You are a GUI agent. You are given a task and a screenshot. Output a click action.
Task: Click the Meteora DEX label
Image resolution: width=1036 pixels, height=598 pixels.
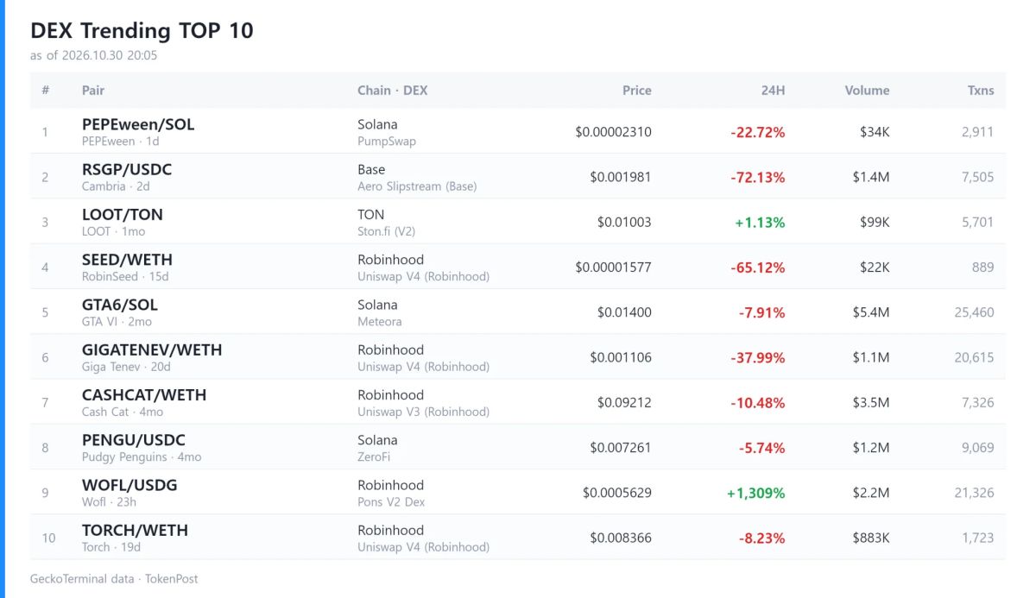point(380,321)
